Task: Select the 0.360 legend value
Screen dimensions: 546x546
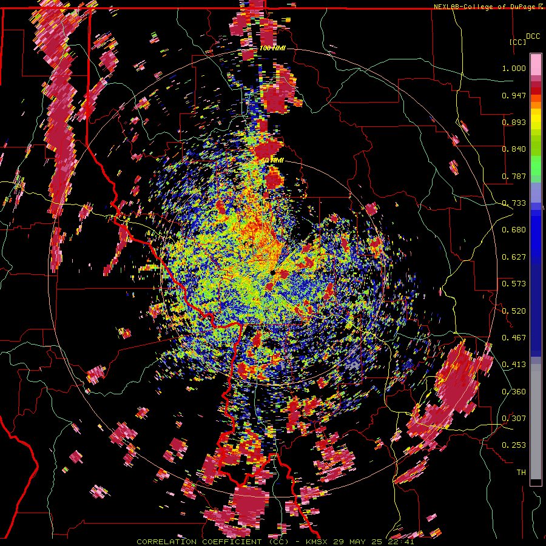Action: (x=514, y=392)
